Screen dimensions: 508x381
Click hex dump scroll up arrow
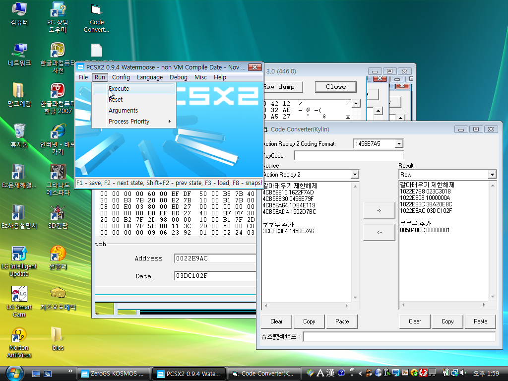[356, 104]
